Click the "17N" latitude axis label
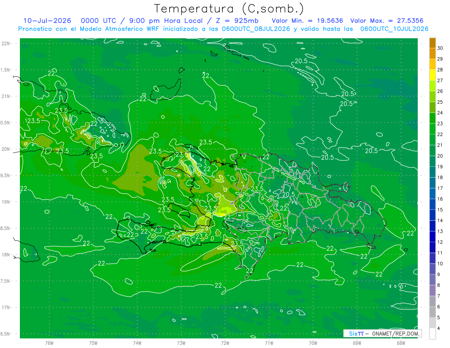Screen dimensions: 450x348 click(x=6, y=307)
